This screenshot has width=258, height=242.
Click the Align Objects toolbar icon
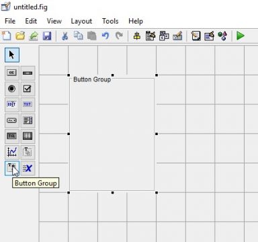(x=137, y=36)
